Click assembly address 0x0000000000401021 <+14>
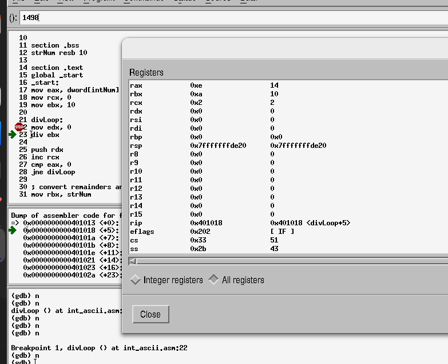Image resolution: width=448 pixels, height=364 pixels. [x=73, y=260]
